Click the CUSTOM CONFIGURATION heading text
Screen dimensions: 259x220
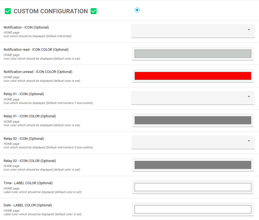click(51, 11)
